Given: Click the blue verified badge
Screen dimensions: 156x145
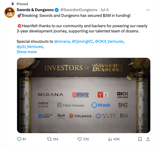Looking at the screenshot, I should point(57,10).
